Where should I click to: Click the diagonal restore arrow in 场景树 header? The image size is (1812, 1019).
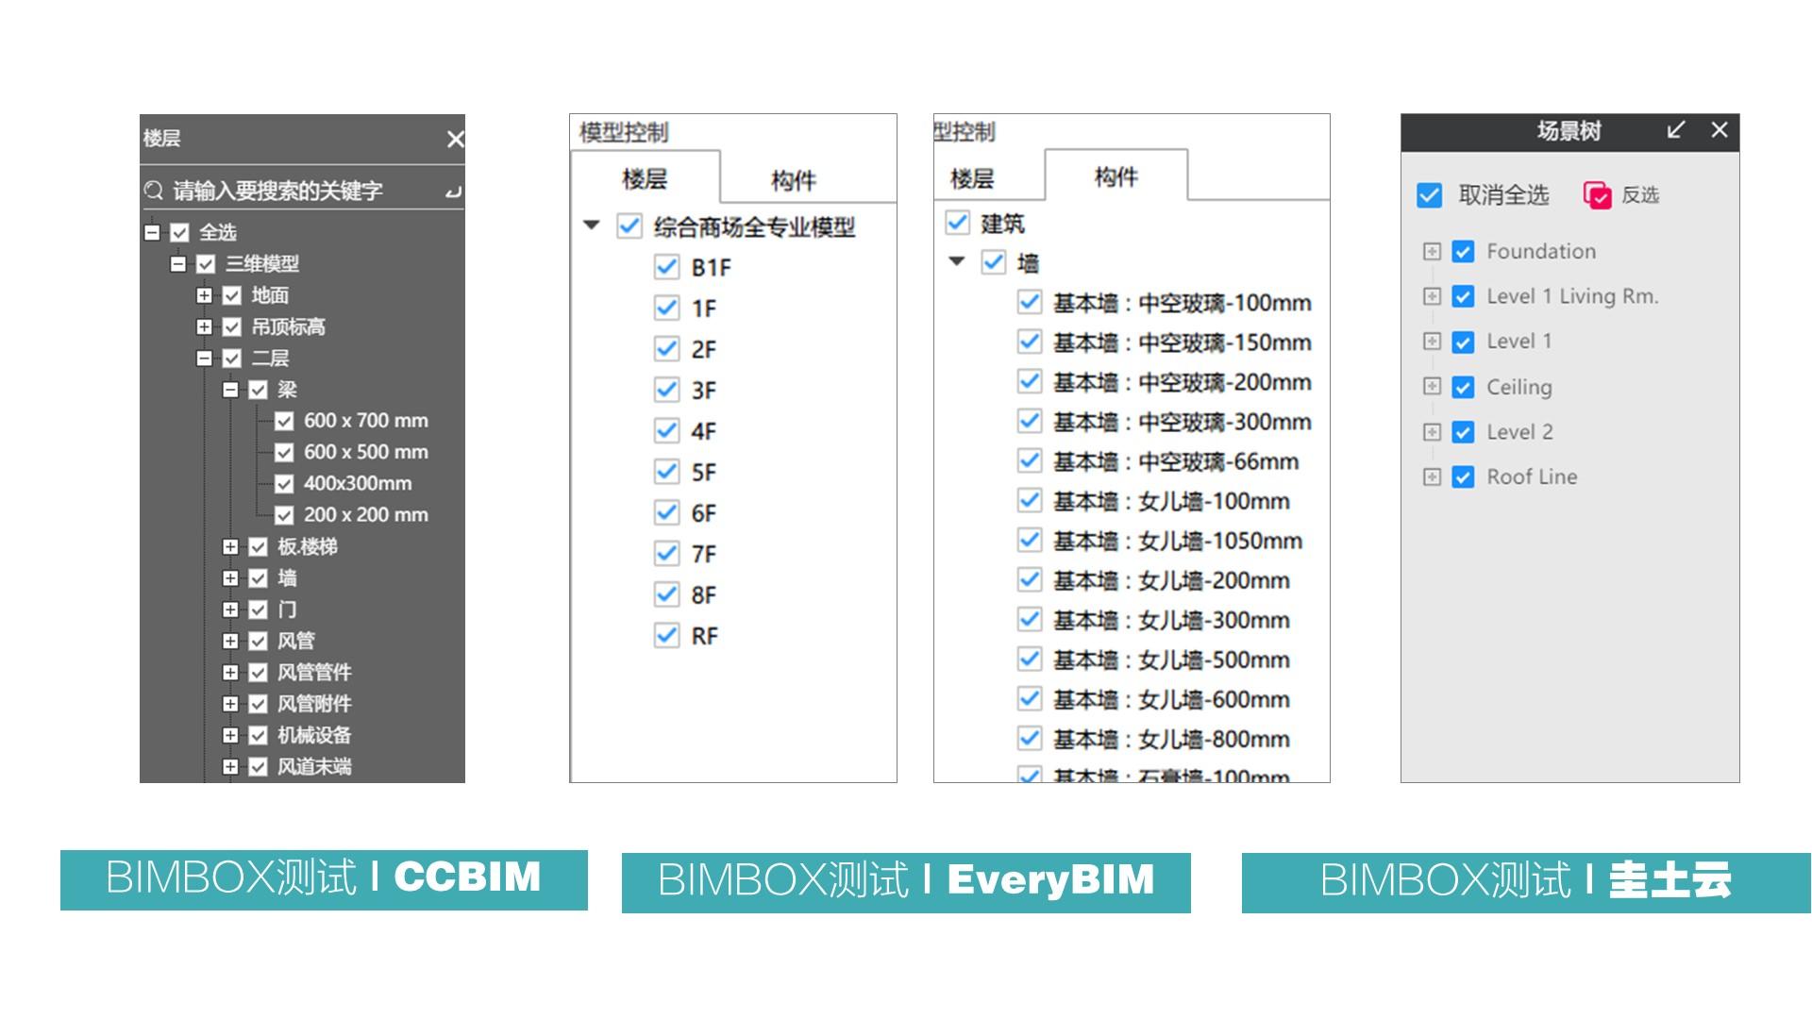pos(1675,131)
